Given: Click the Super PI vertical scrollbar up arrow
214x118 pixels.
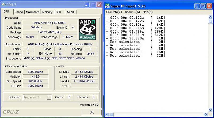Looking at the screenshot, I should (x=211, y=17).
